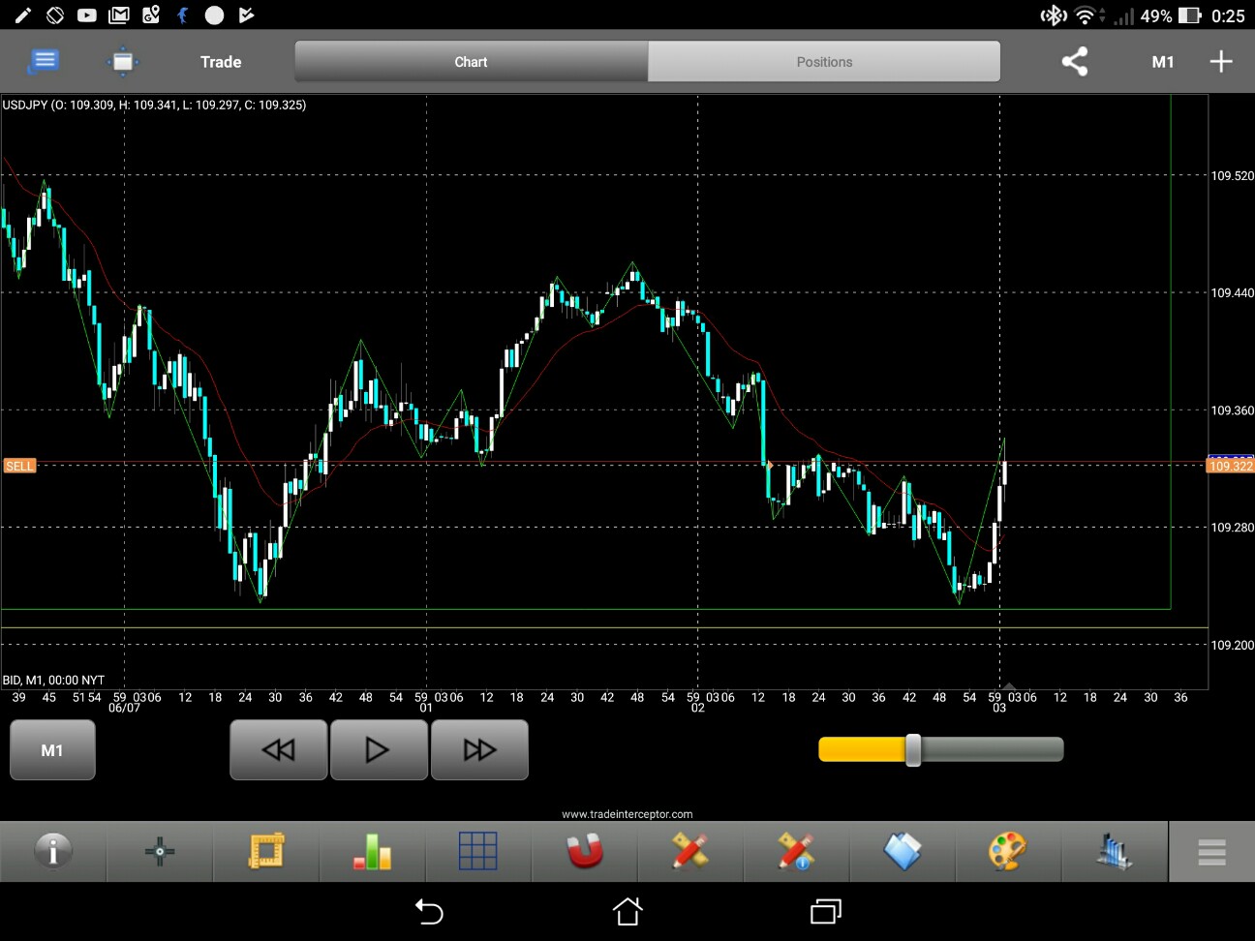The height and width of the screenshot is (941, 1255).
Task: Tap the Bluetooth status icon
Action: coord(1054,15)
